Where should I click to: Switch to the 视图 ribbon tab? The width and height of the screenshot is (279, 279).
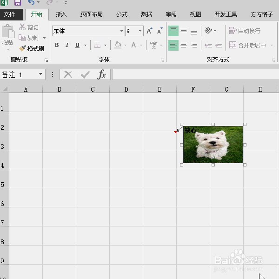pyautogui.click(x=196, y=14)
